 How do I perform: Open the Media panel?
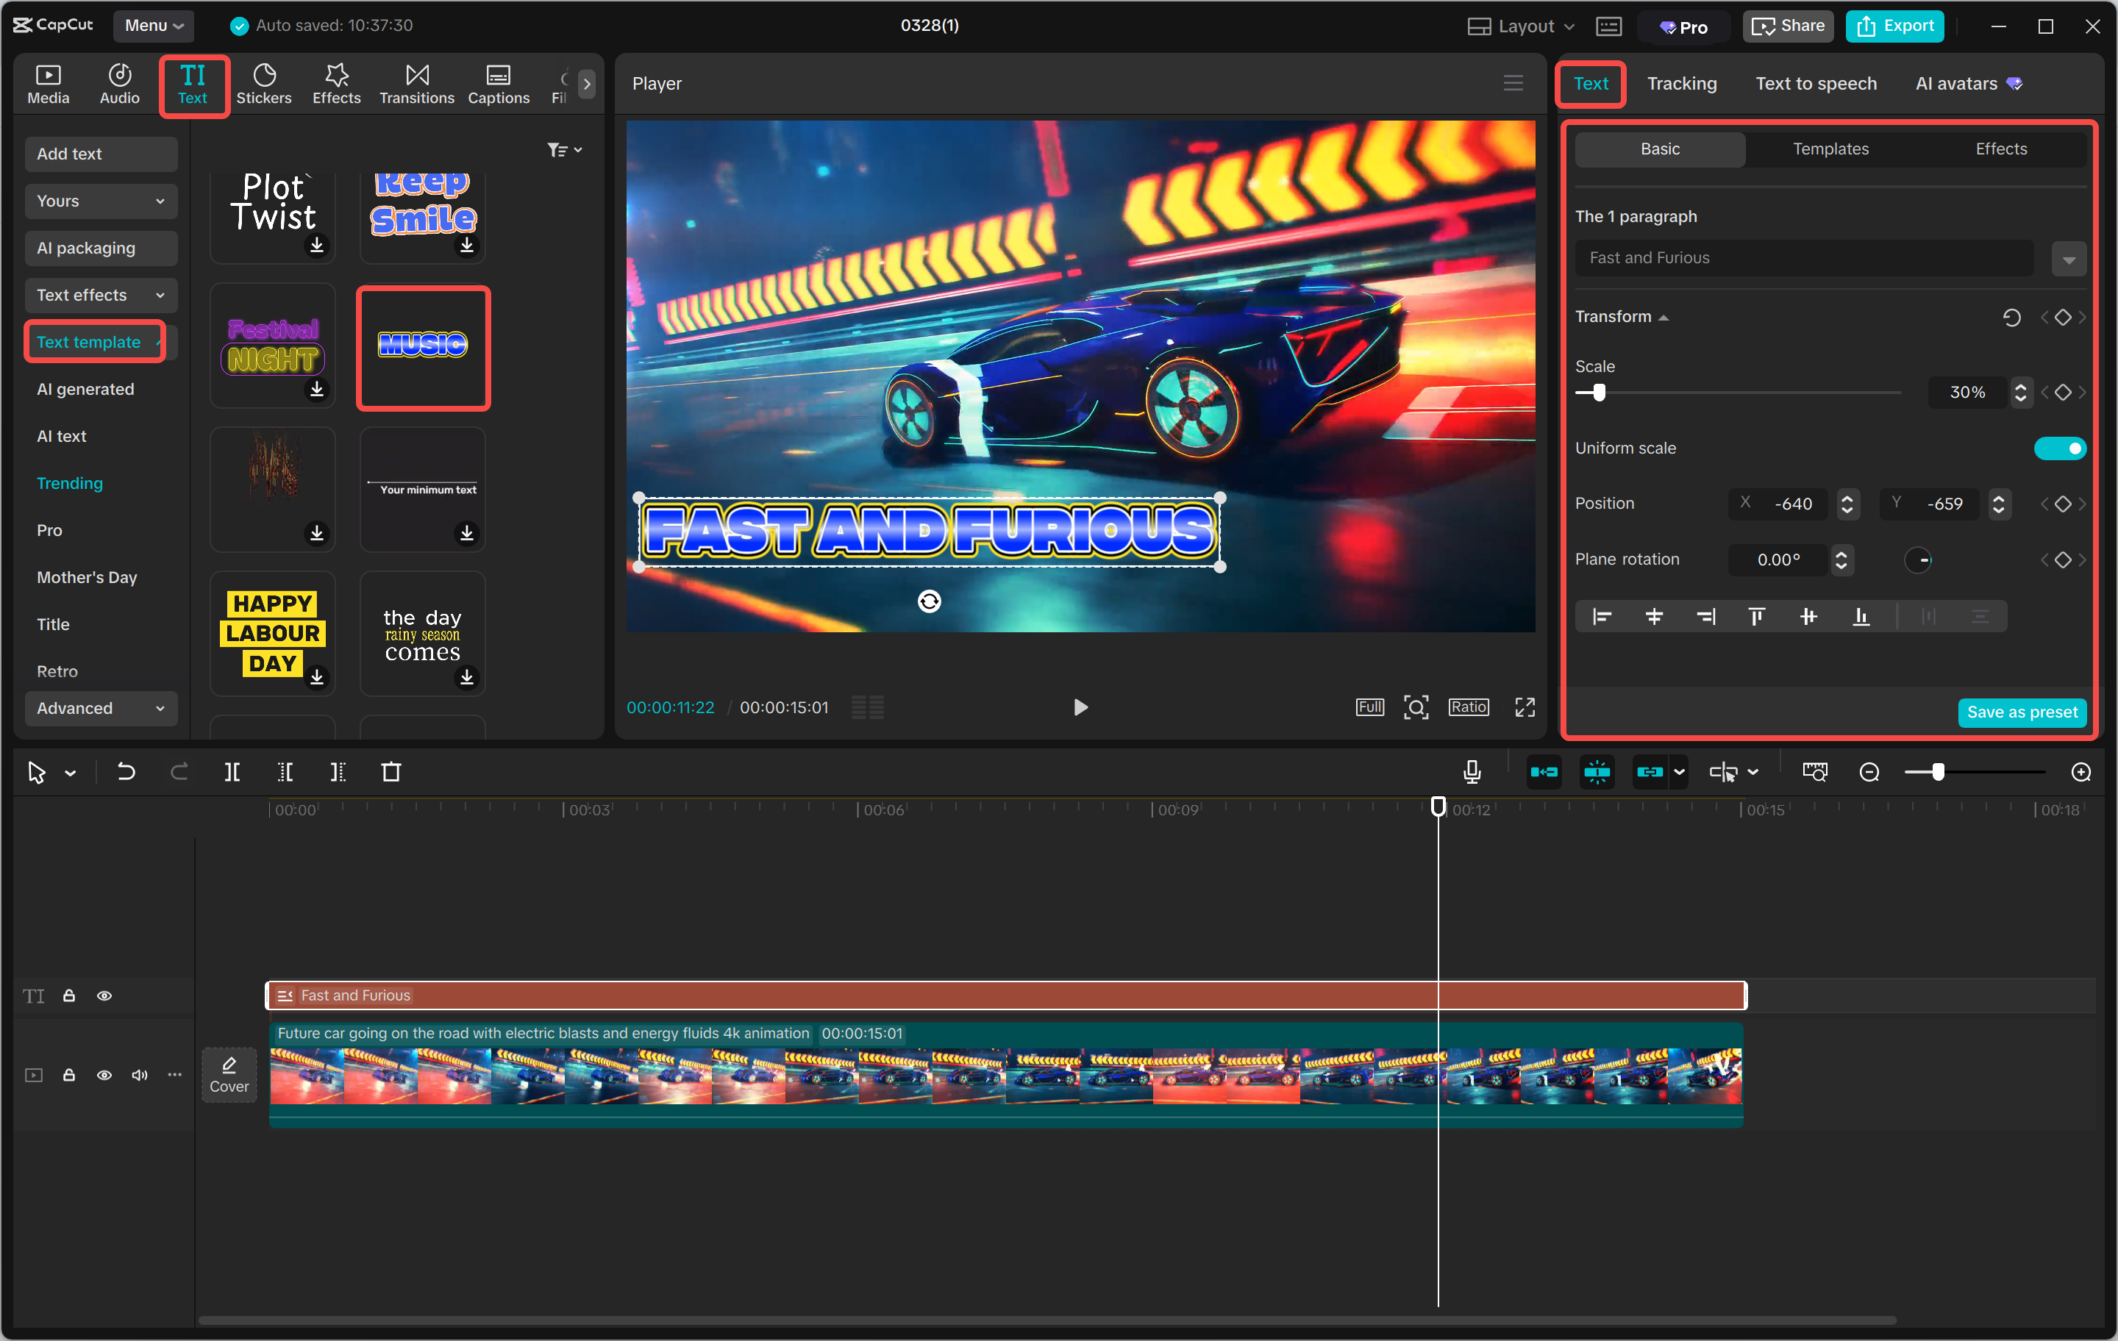tap(49, 84)
